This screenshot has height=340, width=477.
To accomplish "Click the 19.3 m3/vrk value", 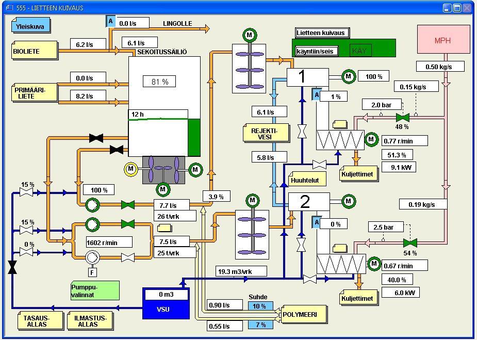I will click(241, 271).
